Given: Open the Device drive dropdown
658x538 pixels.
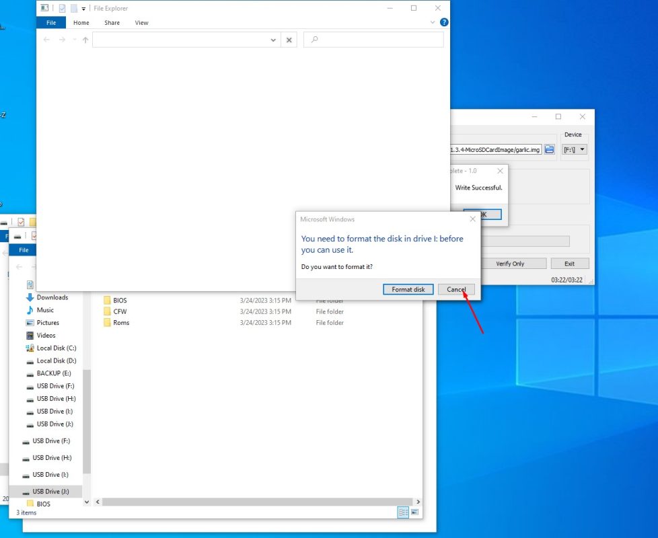Looking at the screenshot, I should 574,149.
